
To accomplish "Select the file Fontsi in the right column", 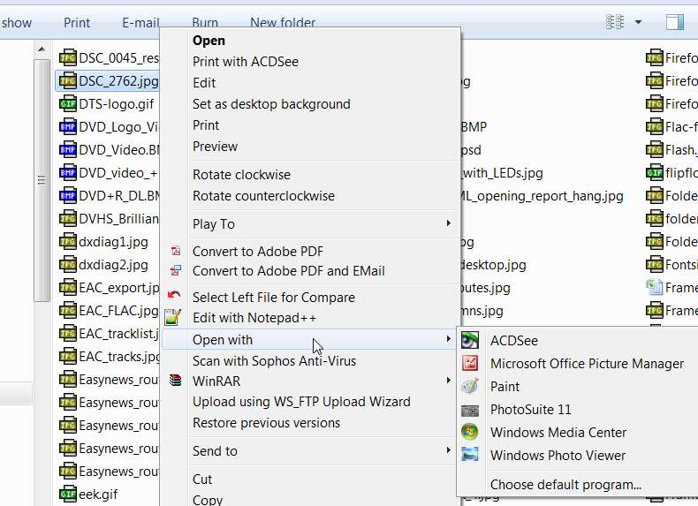I will (671, 264).
